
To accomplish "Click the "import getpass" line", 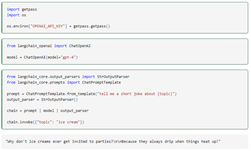I will 22,9.
